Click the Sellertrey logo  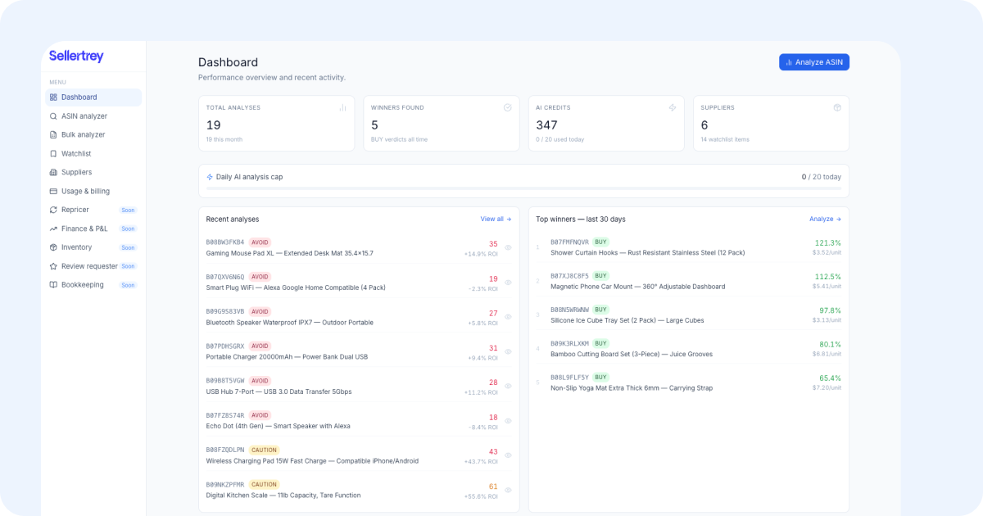(x=76, y=57)
